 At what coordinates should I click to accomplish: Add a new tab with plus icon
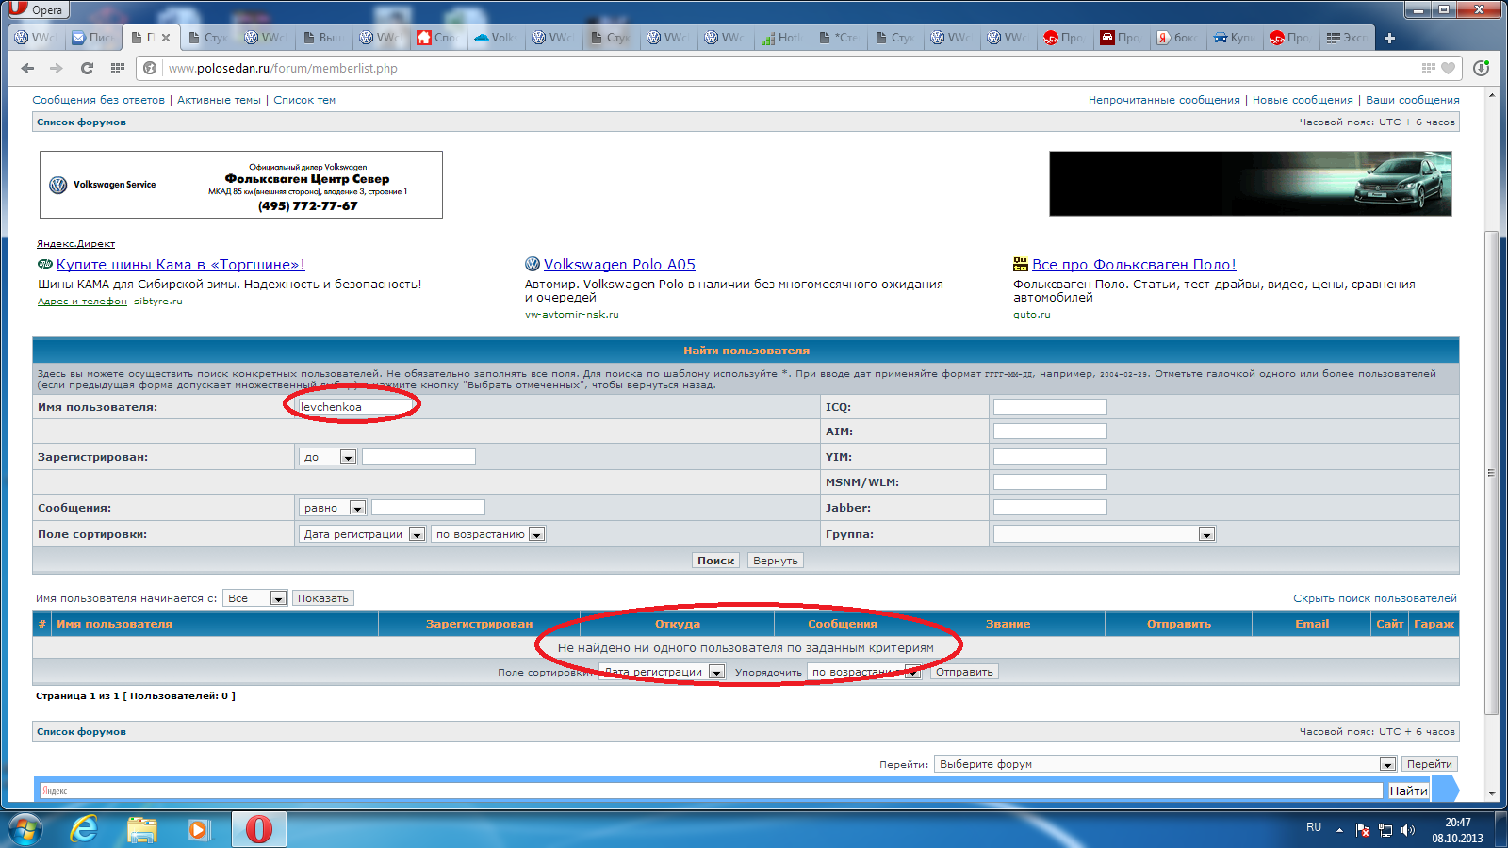point(1389,38)
